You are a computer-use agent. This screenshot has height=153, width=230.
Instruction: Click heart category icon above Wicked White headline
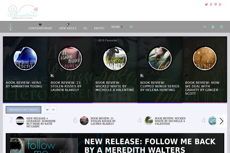click(97, 76)
